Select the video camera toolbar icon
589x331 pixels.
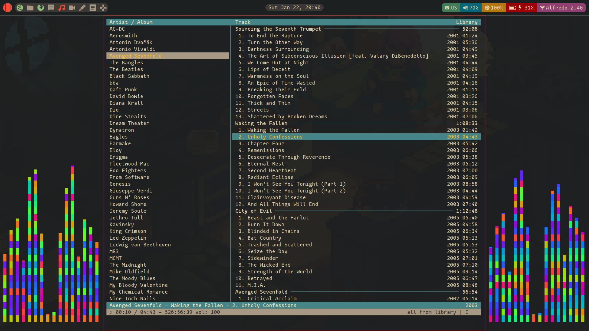[72, 7]
